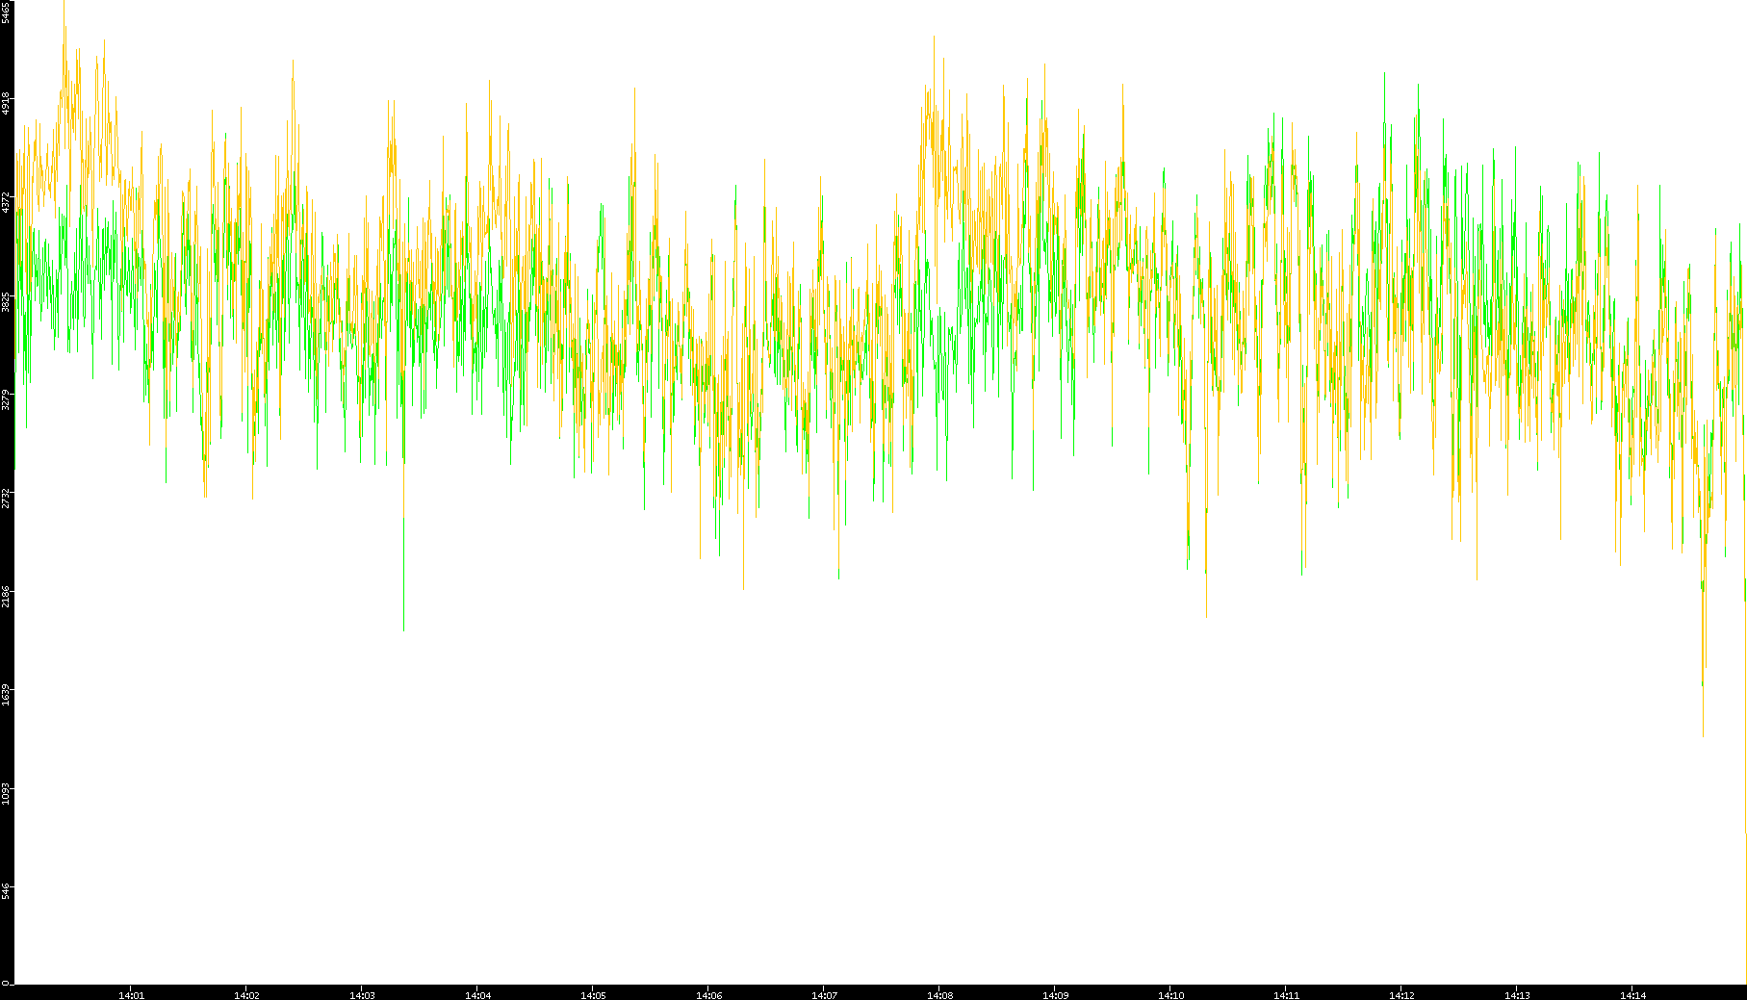Select the 2732 vertical axis value
Viewport: 1747px width, 1000px height.
(x=6, y=499)
